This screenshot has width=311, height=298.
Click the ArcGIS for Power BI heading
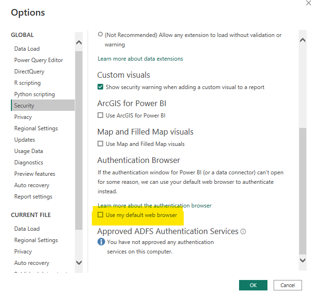[132, 103]
